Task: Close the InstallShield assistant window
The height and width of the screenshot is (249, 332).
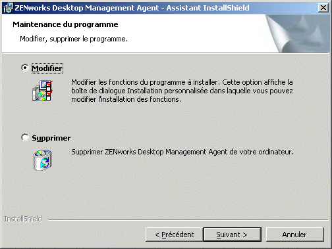Action: point(323,8)
